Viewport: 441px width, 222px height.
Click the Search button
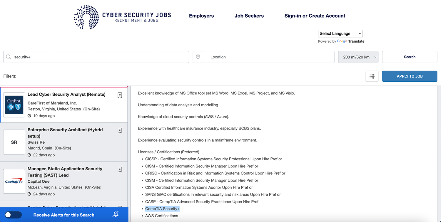[x=410, y=57]
